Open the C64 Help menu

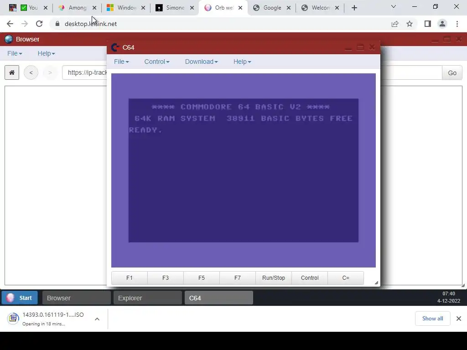click(242, 62)
